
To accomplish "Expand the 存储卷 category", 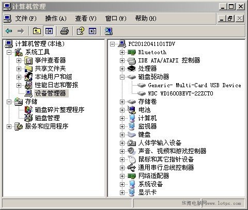I will pos(122,102).
